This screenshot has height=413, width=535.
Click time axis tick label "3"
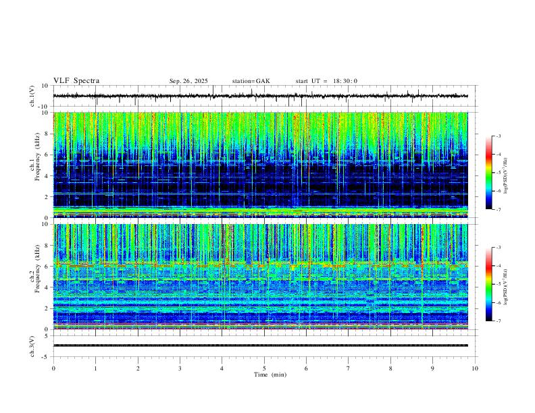point(180,368)
